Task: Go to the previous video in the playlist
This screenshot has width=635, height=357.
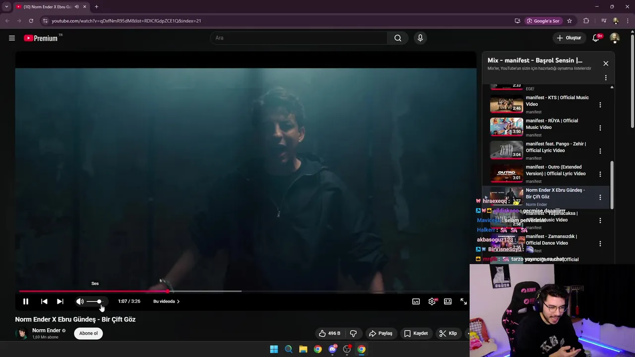Action: (44, 301)
